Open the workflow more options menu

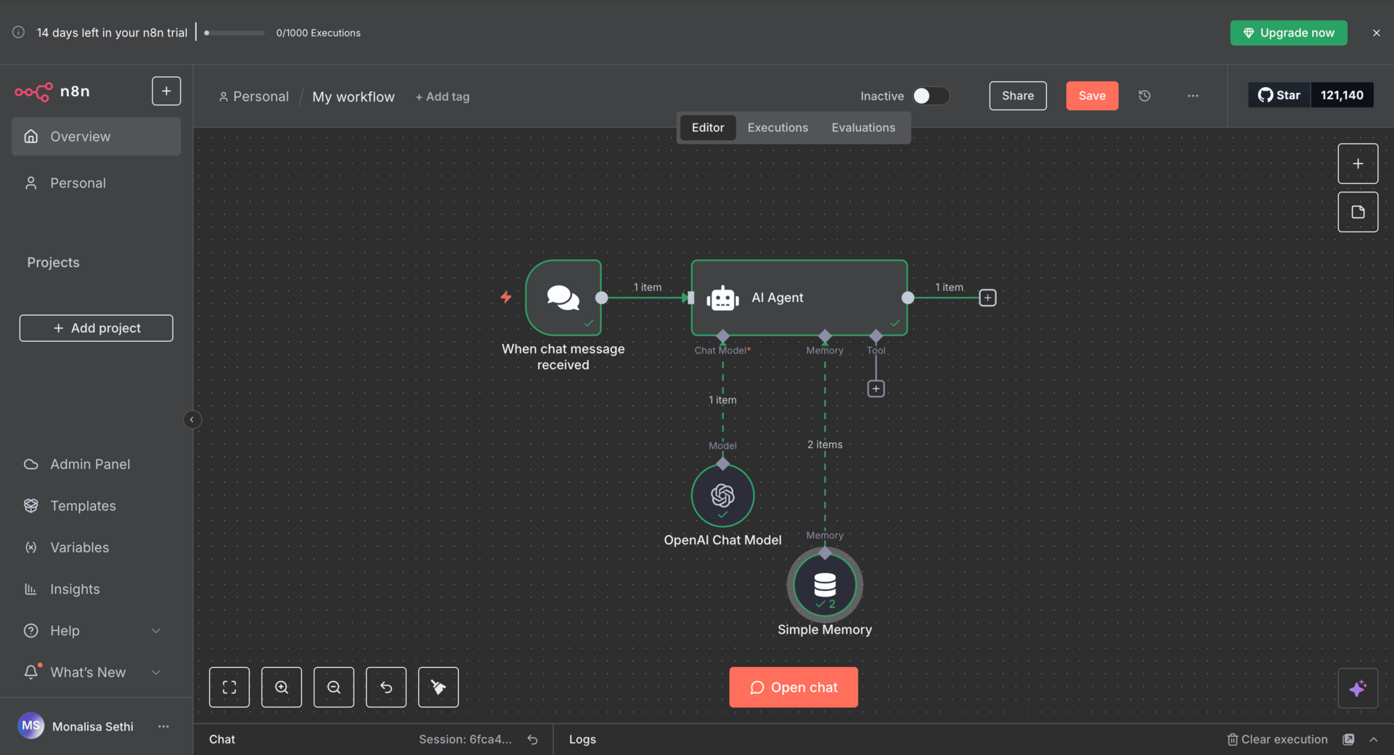pyautogui.click(x=1192, y=96)
